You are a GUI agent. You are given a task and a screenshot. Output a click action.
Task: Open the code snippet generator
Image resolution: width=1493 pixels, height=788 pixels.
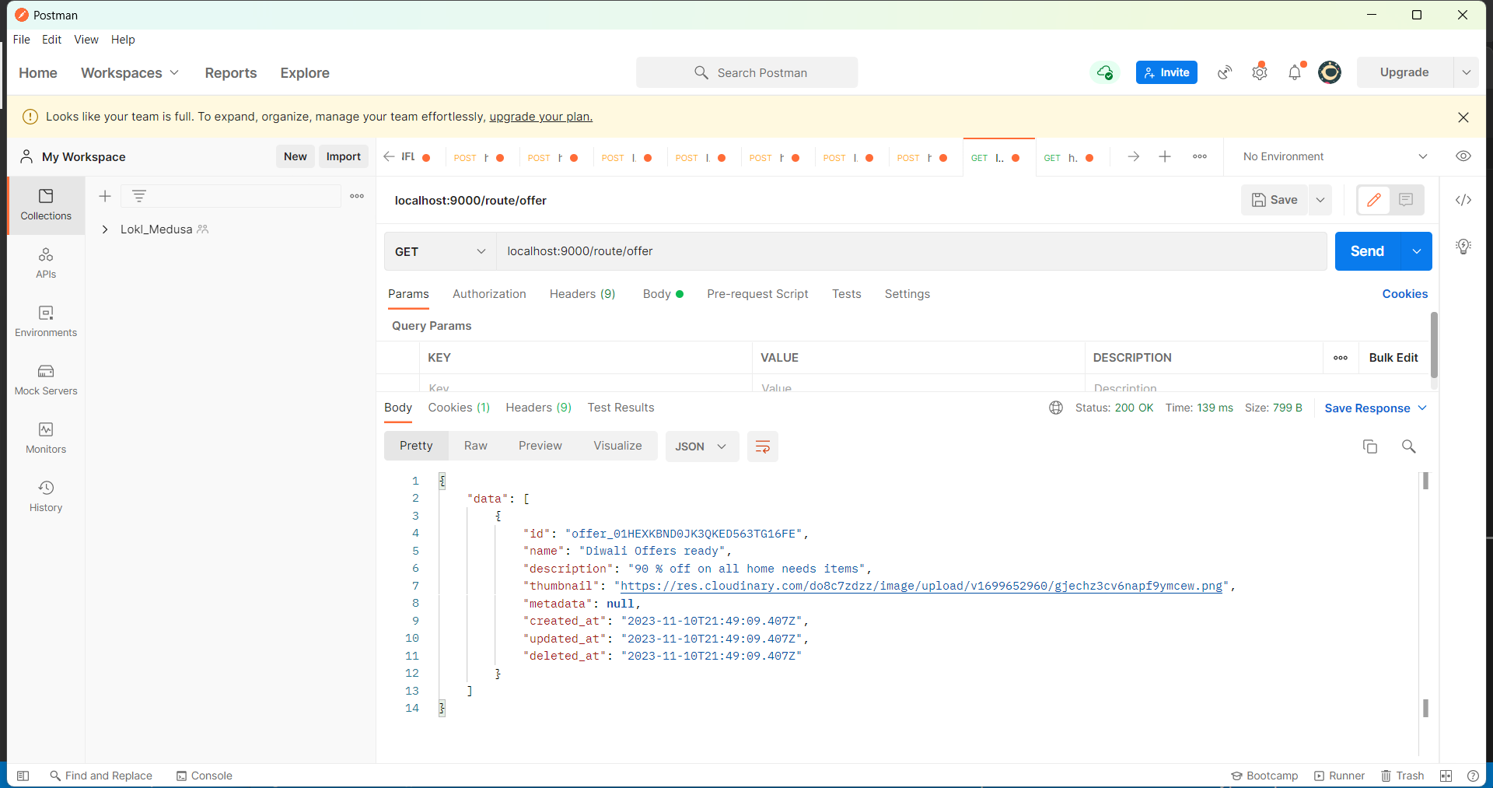[x=1463, y=200]
